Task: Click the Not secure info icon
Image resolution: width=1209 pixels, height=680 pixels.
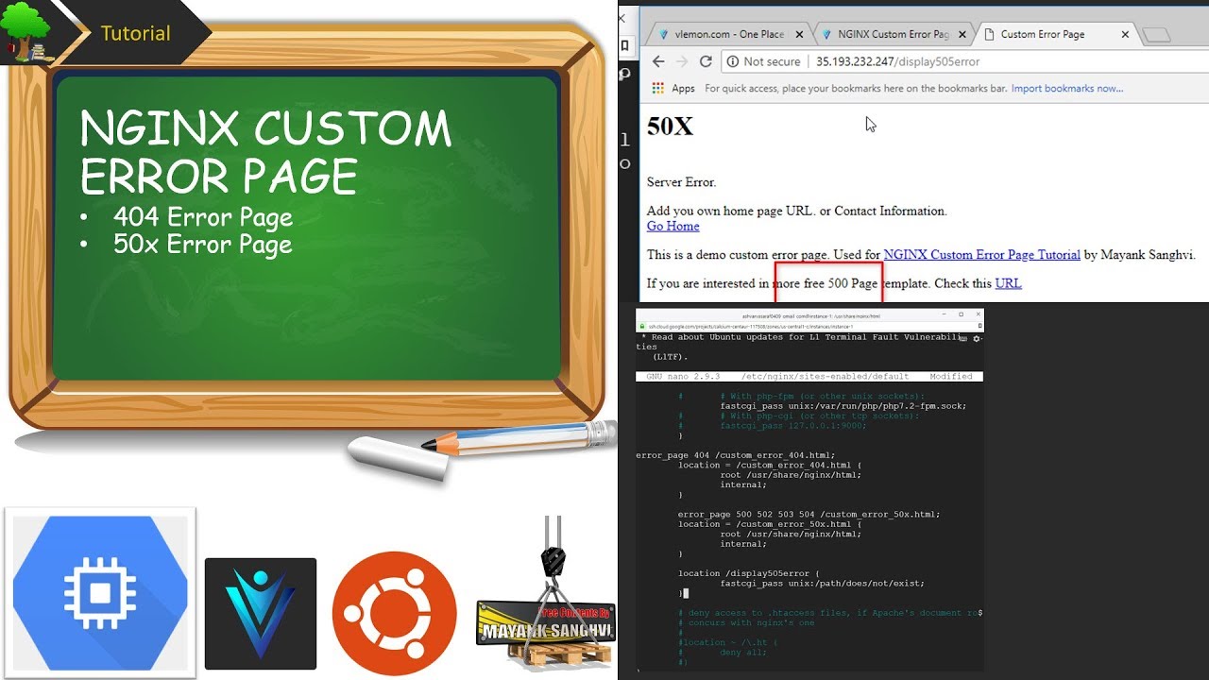Action: click(x=732, y=61)
